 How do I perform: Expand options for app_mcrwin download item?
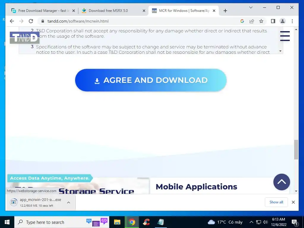(69, 202)
